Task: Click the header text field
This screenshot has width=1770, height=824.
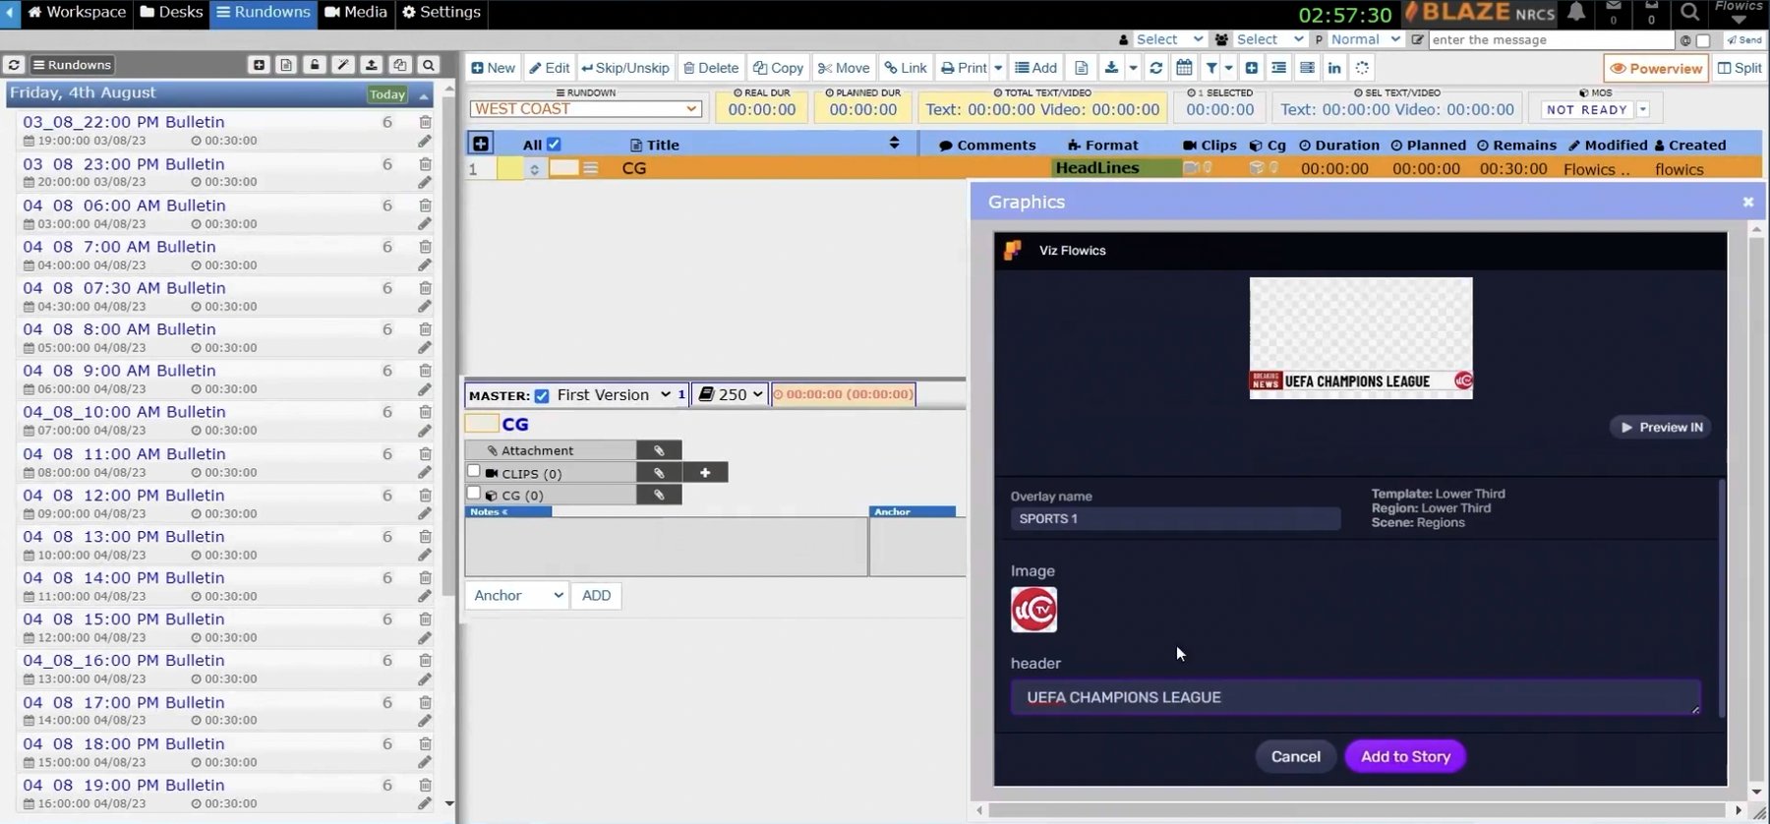Action: point(1356,697)
